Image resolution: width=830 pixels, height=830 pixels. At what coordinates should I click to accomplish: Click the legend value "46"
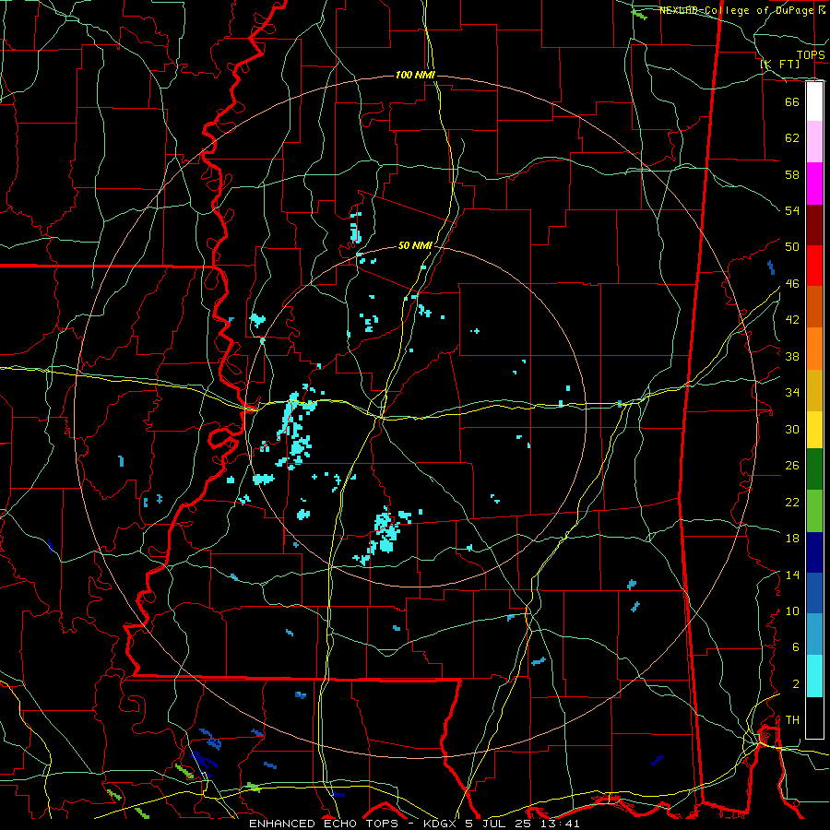tap(792, 284)
